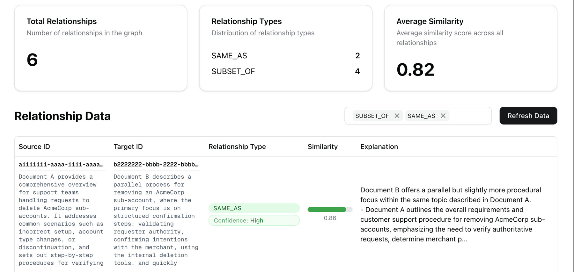Click the Relationship Data heading
The image size is (574, 272).
[63, 116]
